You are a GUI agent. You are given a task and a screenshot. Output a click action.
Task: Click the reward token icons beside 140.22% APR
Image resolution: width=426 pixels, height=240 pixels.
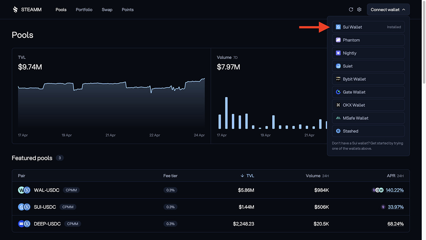point(378,190)
